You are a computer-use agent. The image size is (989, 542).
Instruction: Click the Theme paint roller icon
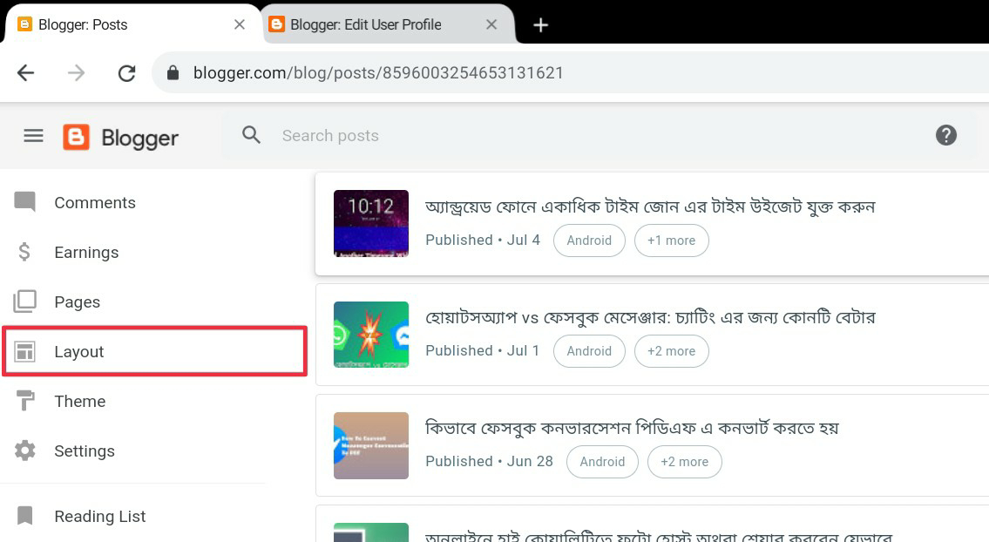click(x=24, y=401)
